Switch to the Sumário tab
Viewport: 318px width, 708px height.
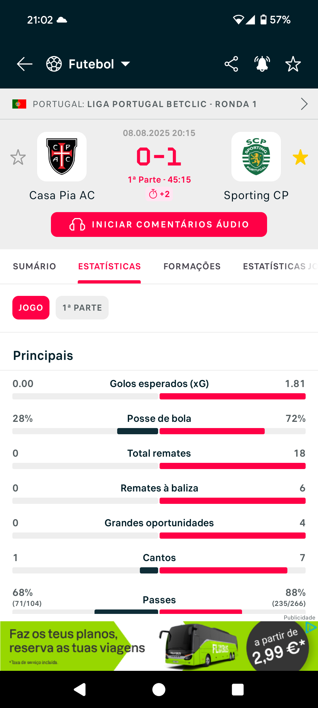34,266
